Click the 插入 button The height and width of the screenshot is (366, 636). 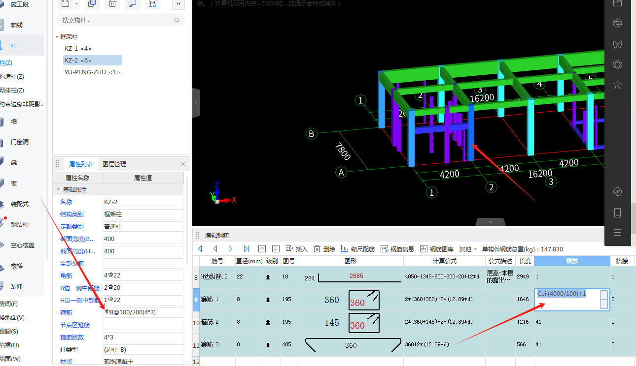tap(297, 249)
